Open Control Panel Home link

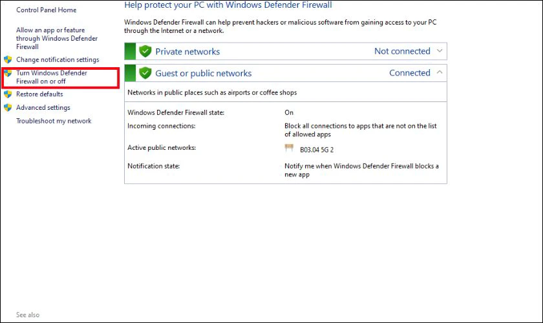[46, 10]
